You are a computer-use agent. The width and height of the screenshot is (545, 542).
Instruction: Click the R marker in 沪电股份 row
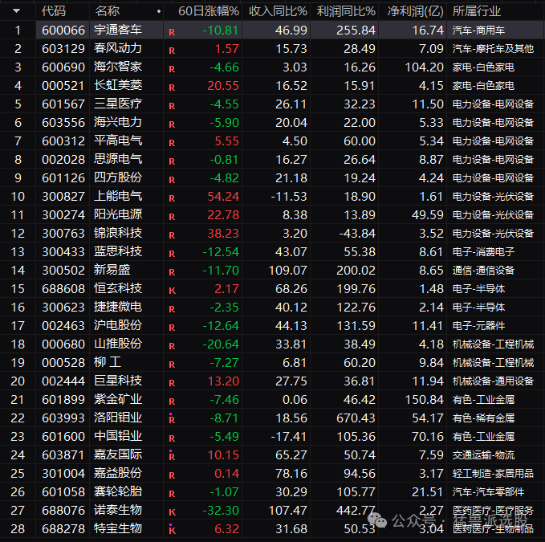(x=172, y=327)
